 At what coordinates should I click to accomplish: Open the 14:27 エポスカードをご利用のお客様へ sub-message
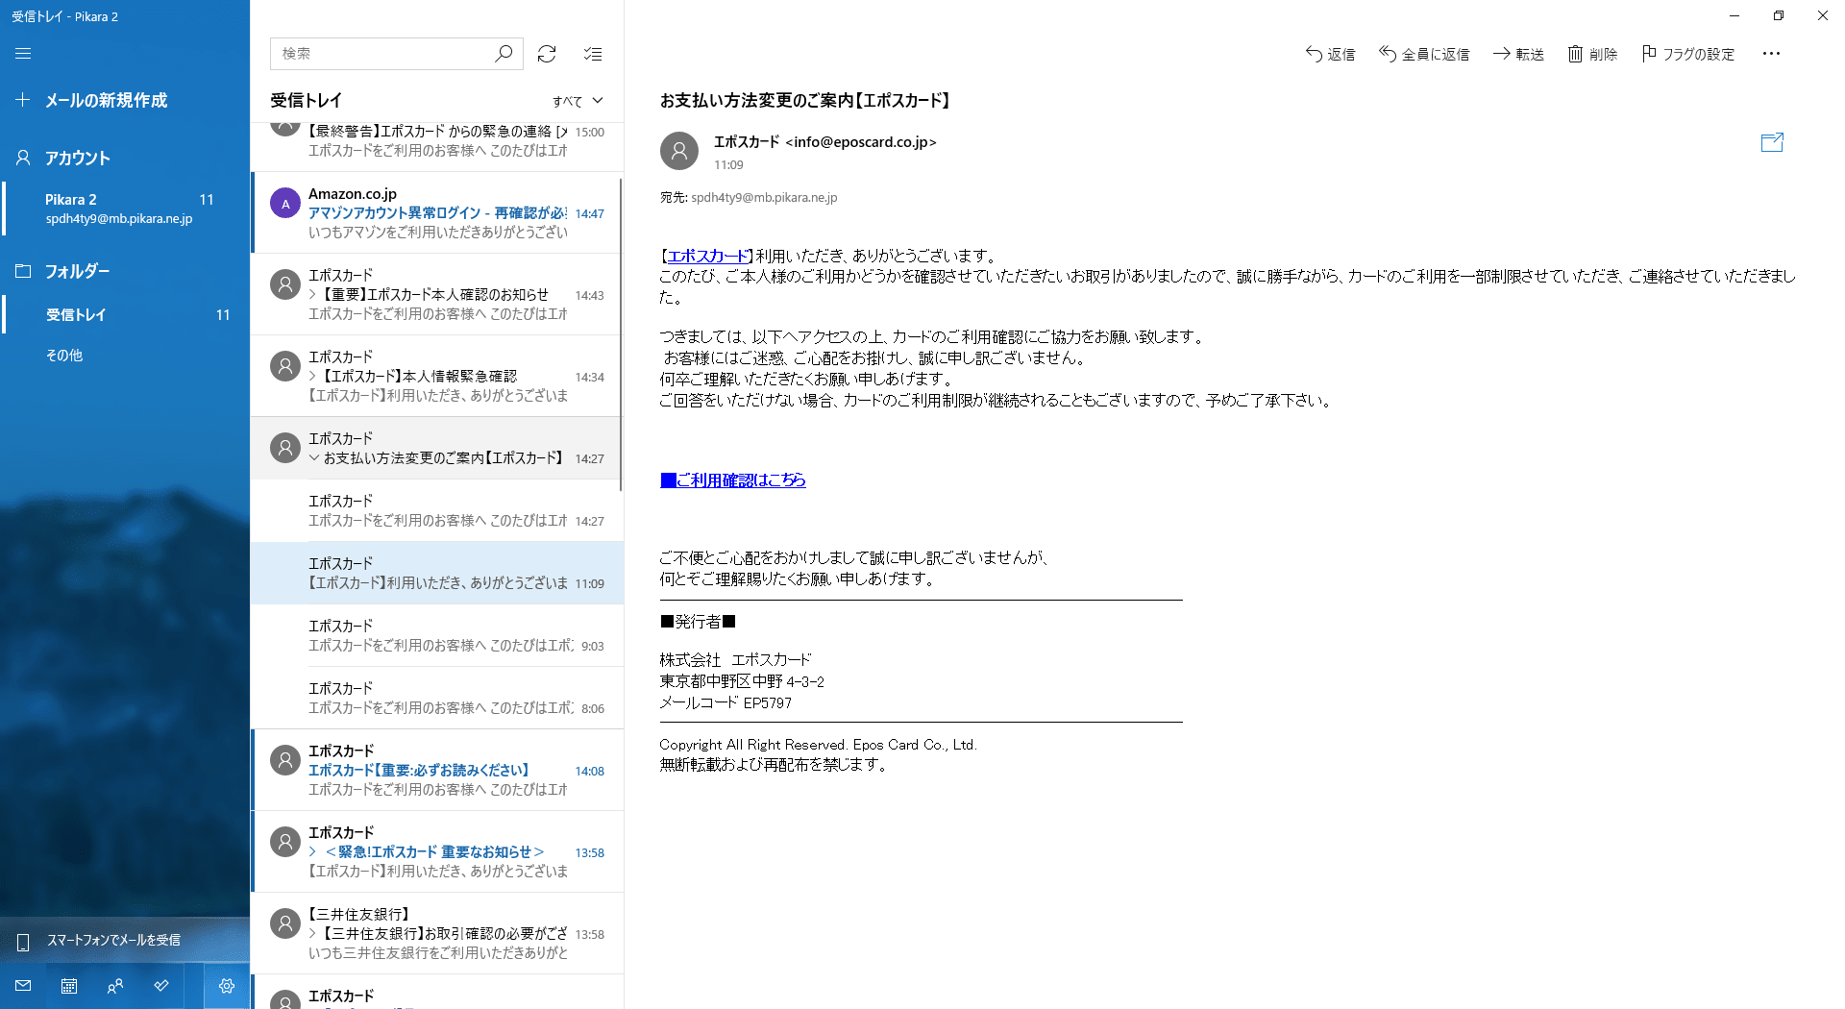[x=437, y=511]
